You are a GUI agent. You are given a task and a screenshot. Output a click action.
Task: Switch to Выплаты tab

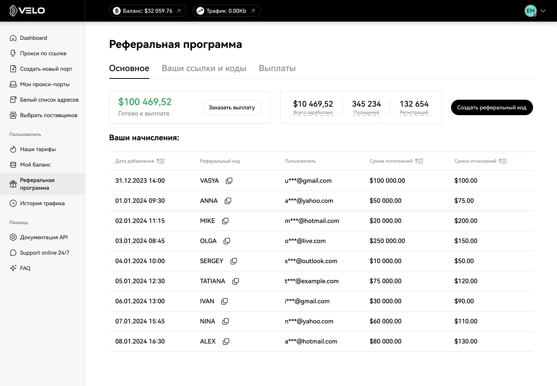[x=277, y=68]
